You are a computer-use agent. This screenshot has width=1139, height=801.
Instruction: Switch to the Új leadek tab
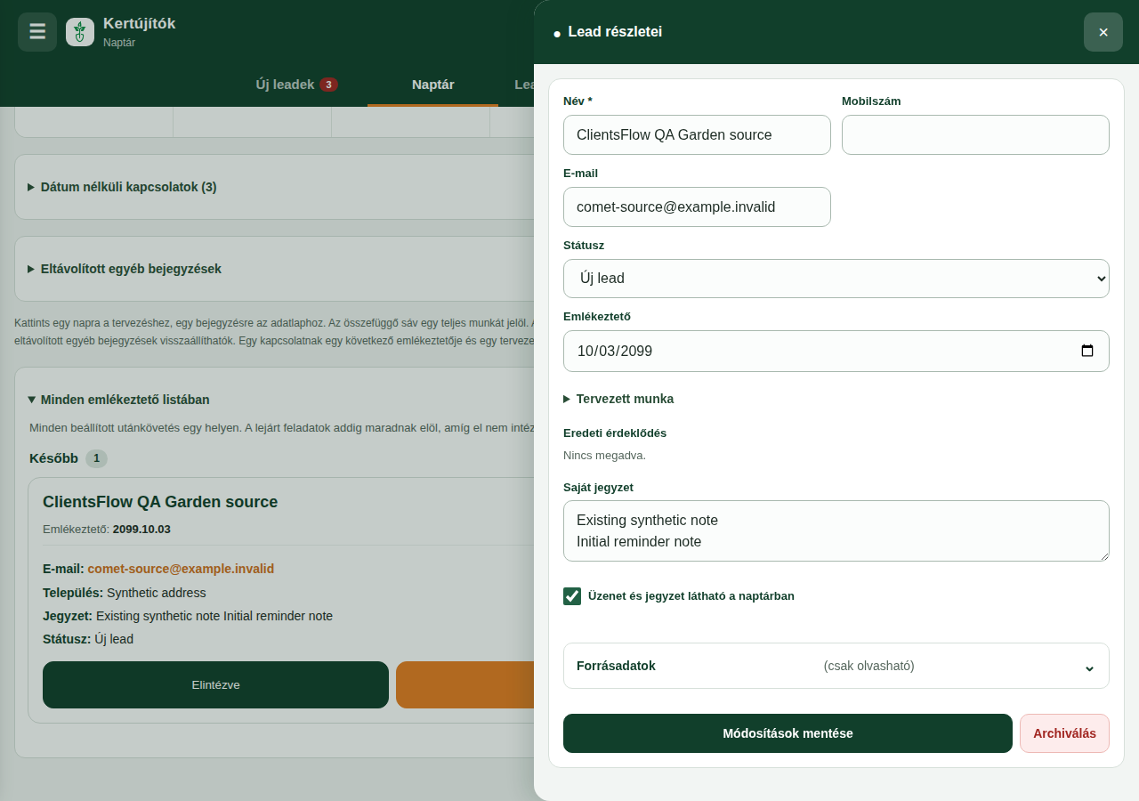click(x=296, y=85)
